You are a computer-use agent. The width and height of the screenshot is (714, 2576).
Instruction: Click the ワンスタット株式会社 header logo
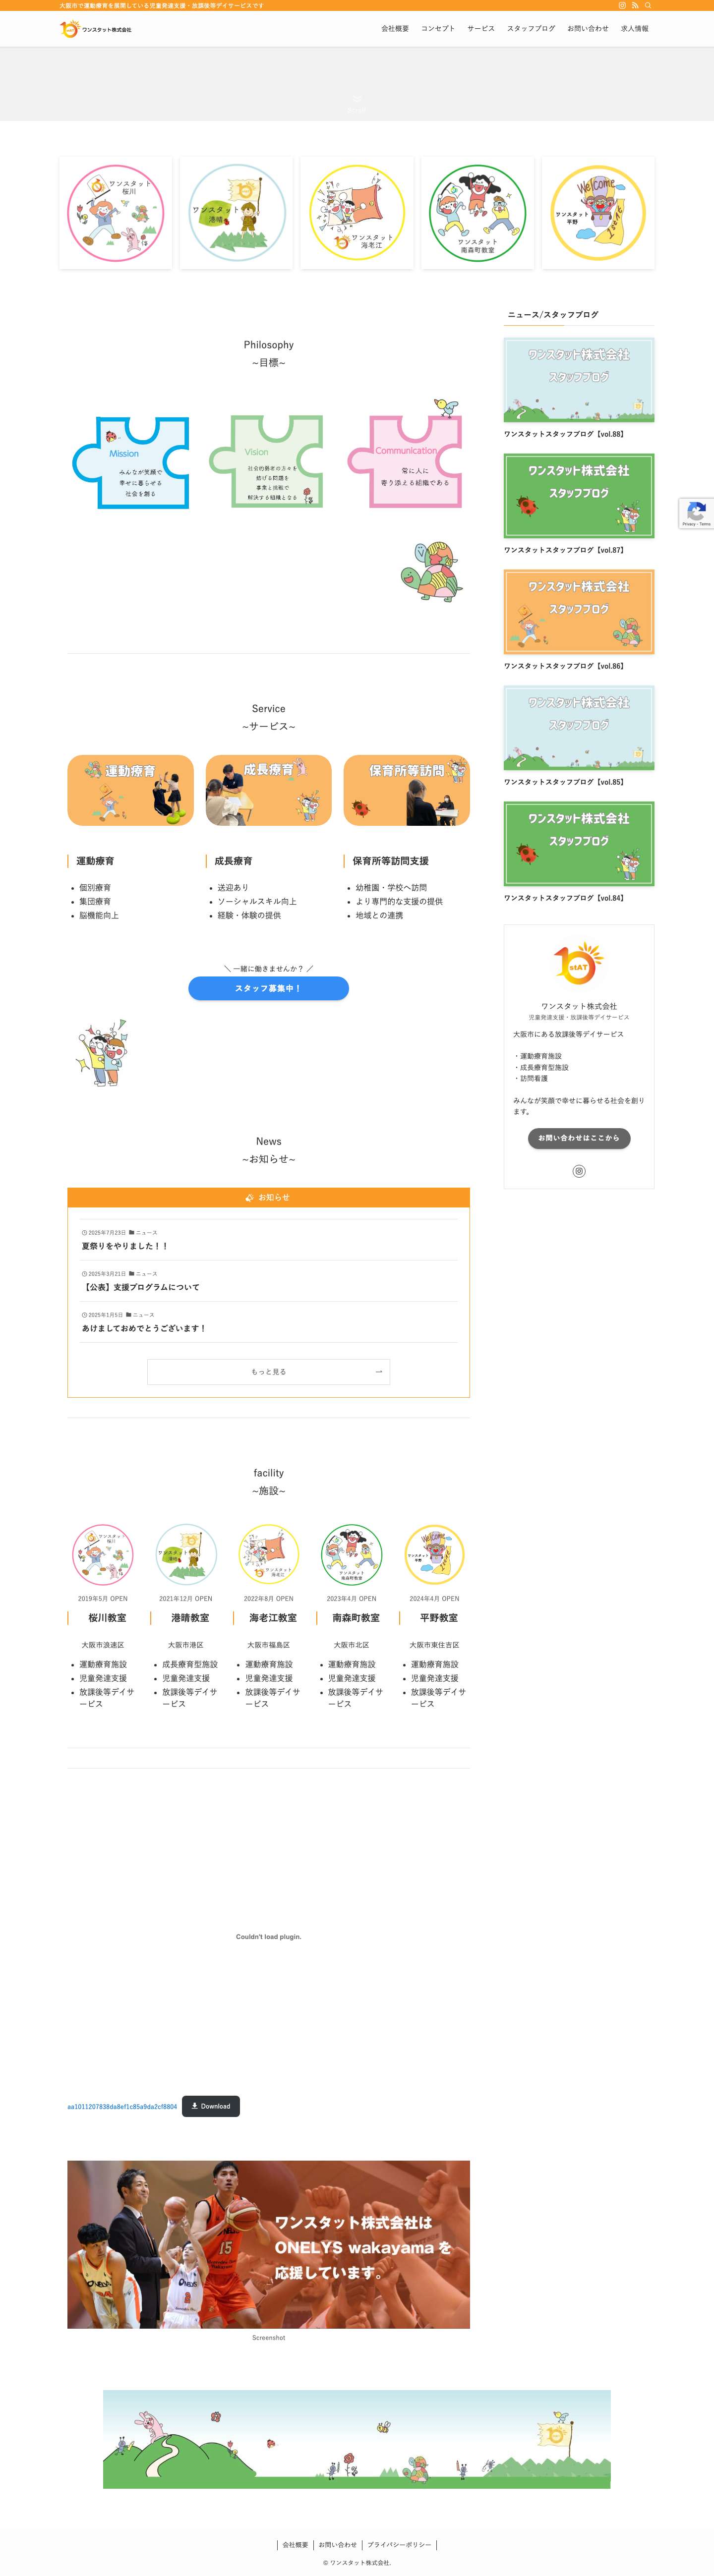tap(96, 29)
